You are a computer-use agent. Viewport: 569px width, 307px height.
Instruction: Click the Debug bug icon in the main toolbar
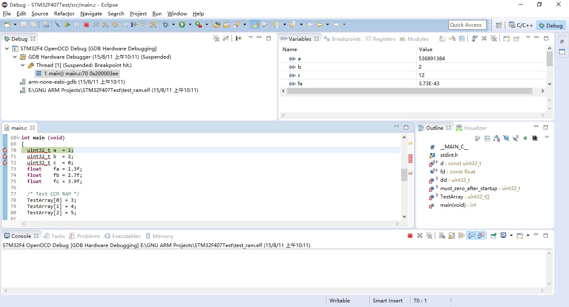pos(166,25)
